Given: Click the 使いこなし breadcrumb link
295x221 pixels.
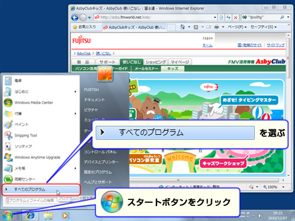Looking at the screenshot, I should (104, 54).
